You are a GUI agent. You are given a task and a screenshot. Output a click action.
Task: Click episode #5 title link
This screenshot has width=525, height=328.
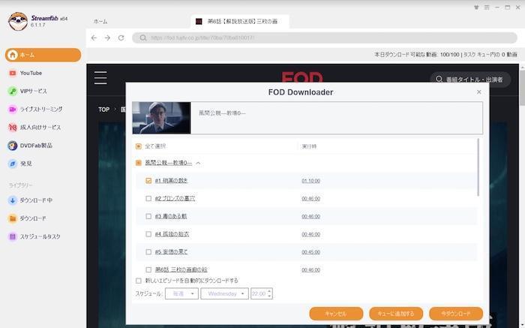(171, 251)
